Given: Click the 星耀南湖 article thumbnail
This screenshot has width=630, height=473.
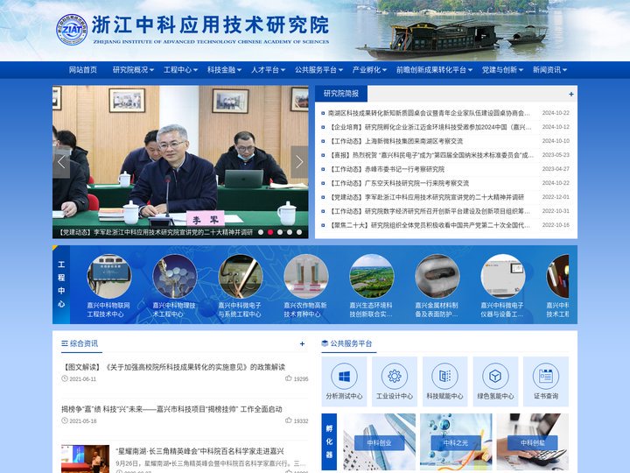Looking at the screenshot, I should click(x=85, y=459).
